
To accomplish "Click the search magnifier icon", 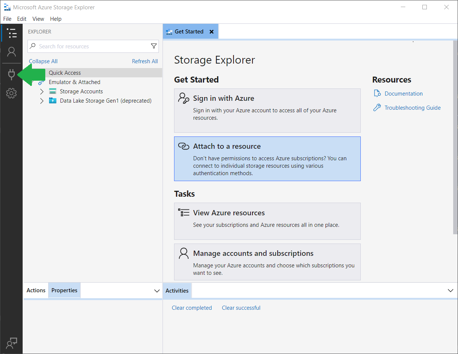I will [x=33, y=46].
